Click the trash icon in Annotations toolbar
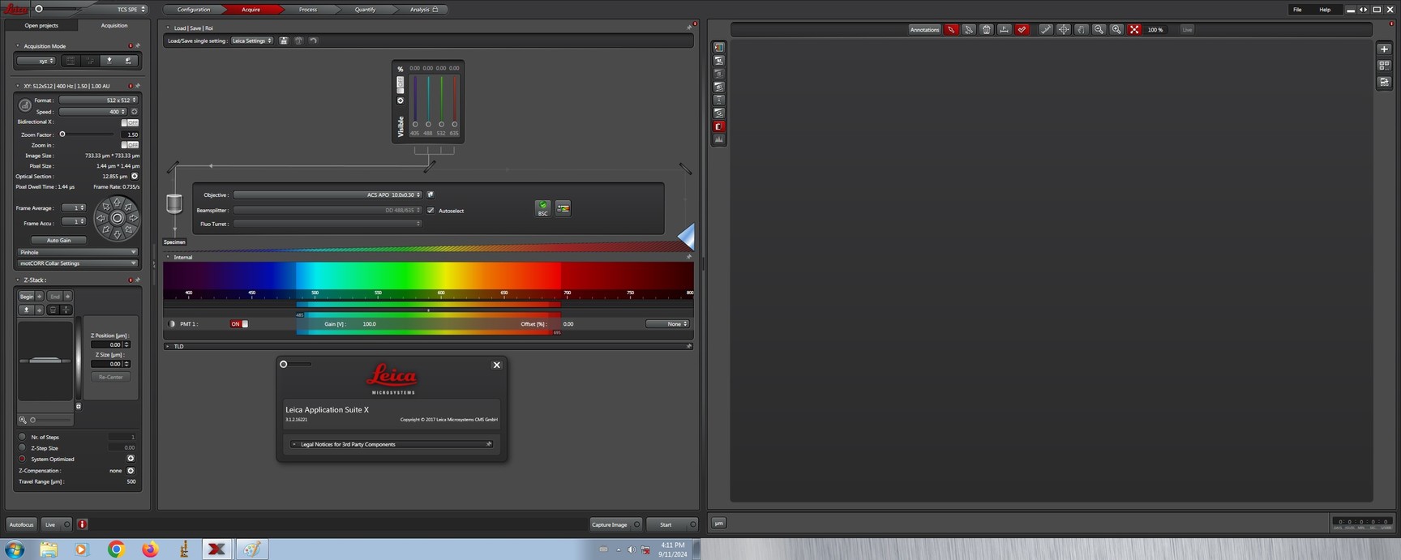1401x560 pixels. [x=987, y=29]
